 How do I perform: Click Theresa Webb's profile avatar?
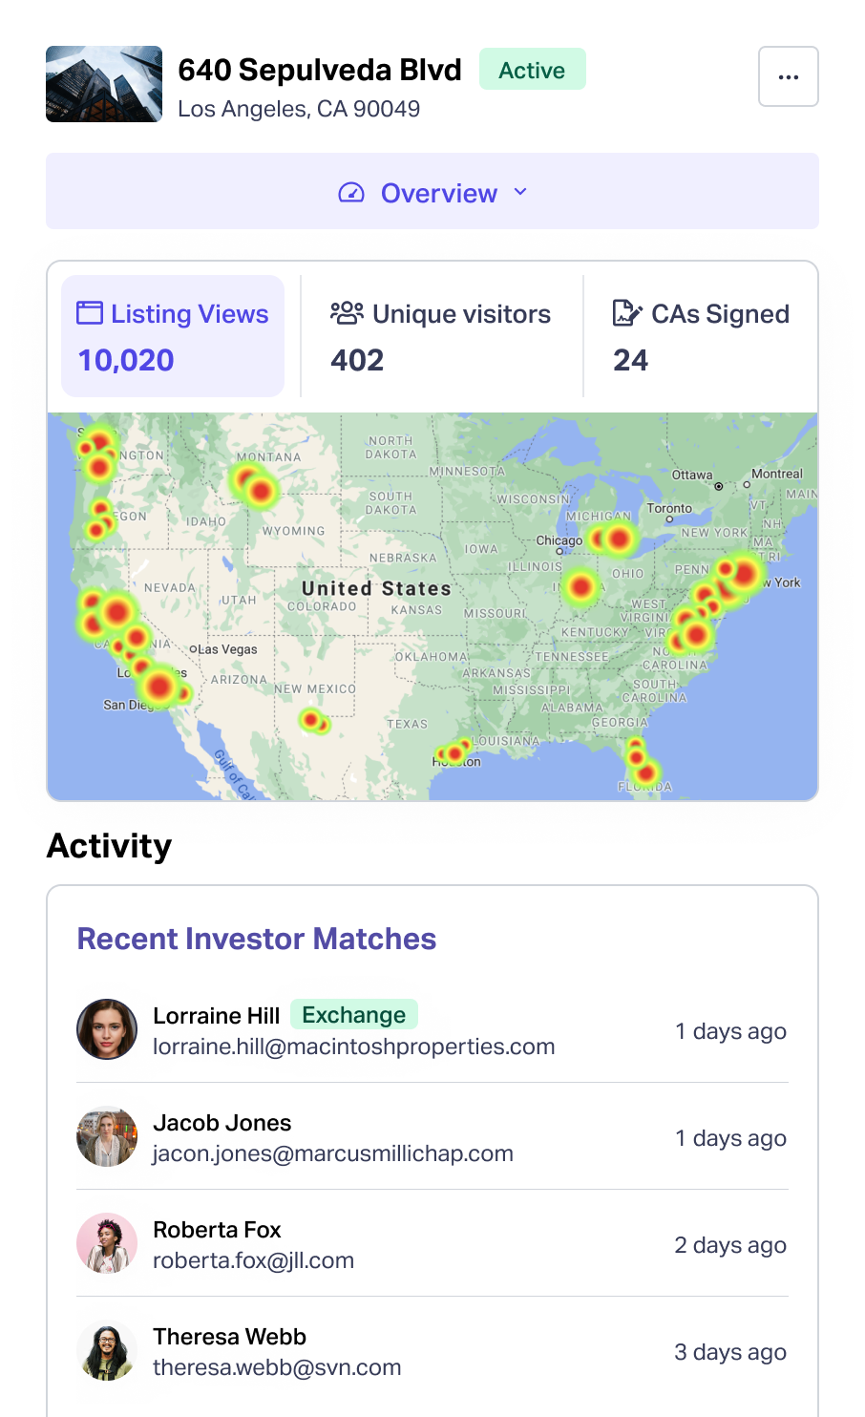coord(107,1350)
